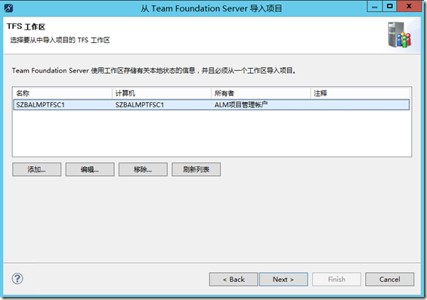The height and width of the screenshot is (300, 427).
Task: Cancel the import wizard
Action: tap(390, 280)
